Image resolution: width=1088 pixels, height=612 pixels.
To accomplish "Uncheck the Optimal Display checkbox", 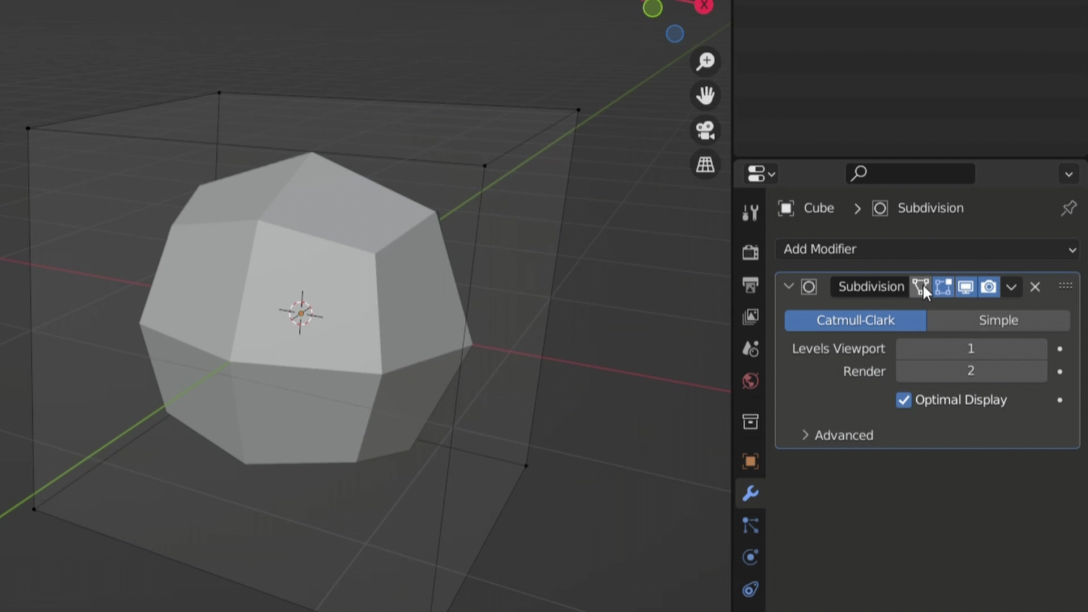I will coord(904,400).
